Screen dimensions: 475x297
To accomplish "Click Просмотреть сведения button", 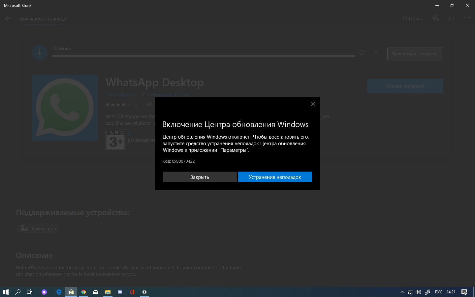I will click(415, 53).
